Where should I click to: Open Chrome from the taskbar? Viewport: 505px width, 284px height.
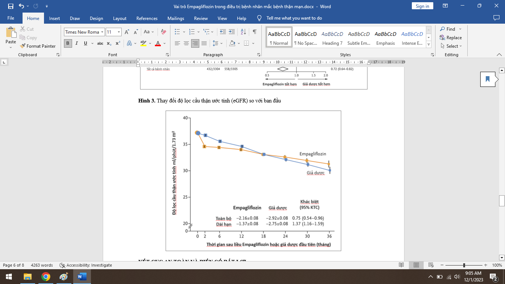click(46, 277)
